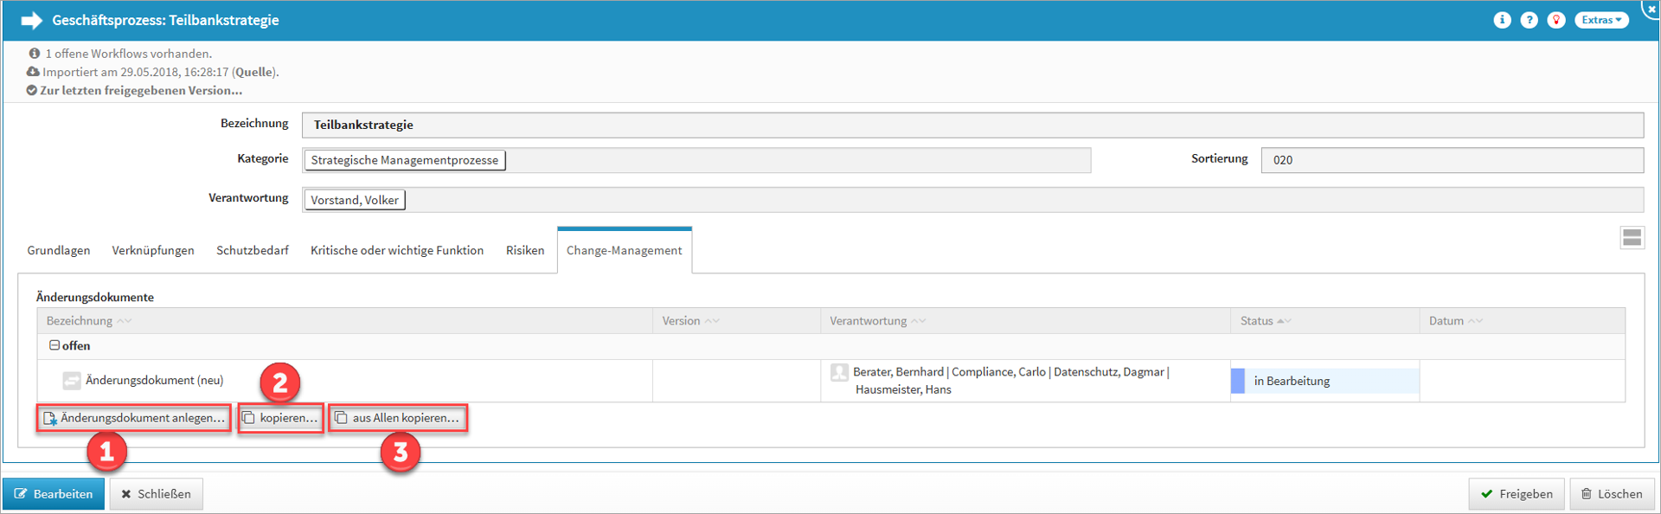The width and height of the screenshot is (1661, 514).
Task: Select the Risiken tab
Action: pos(525,250)
